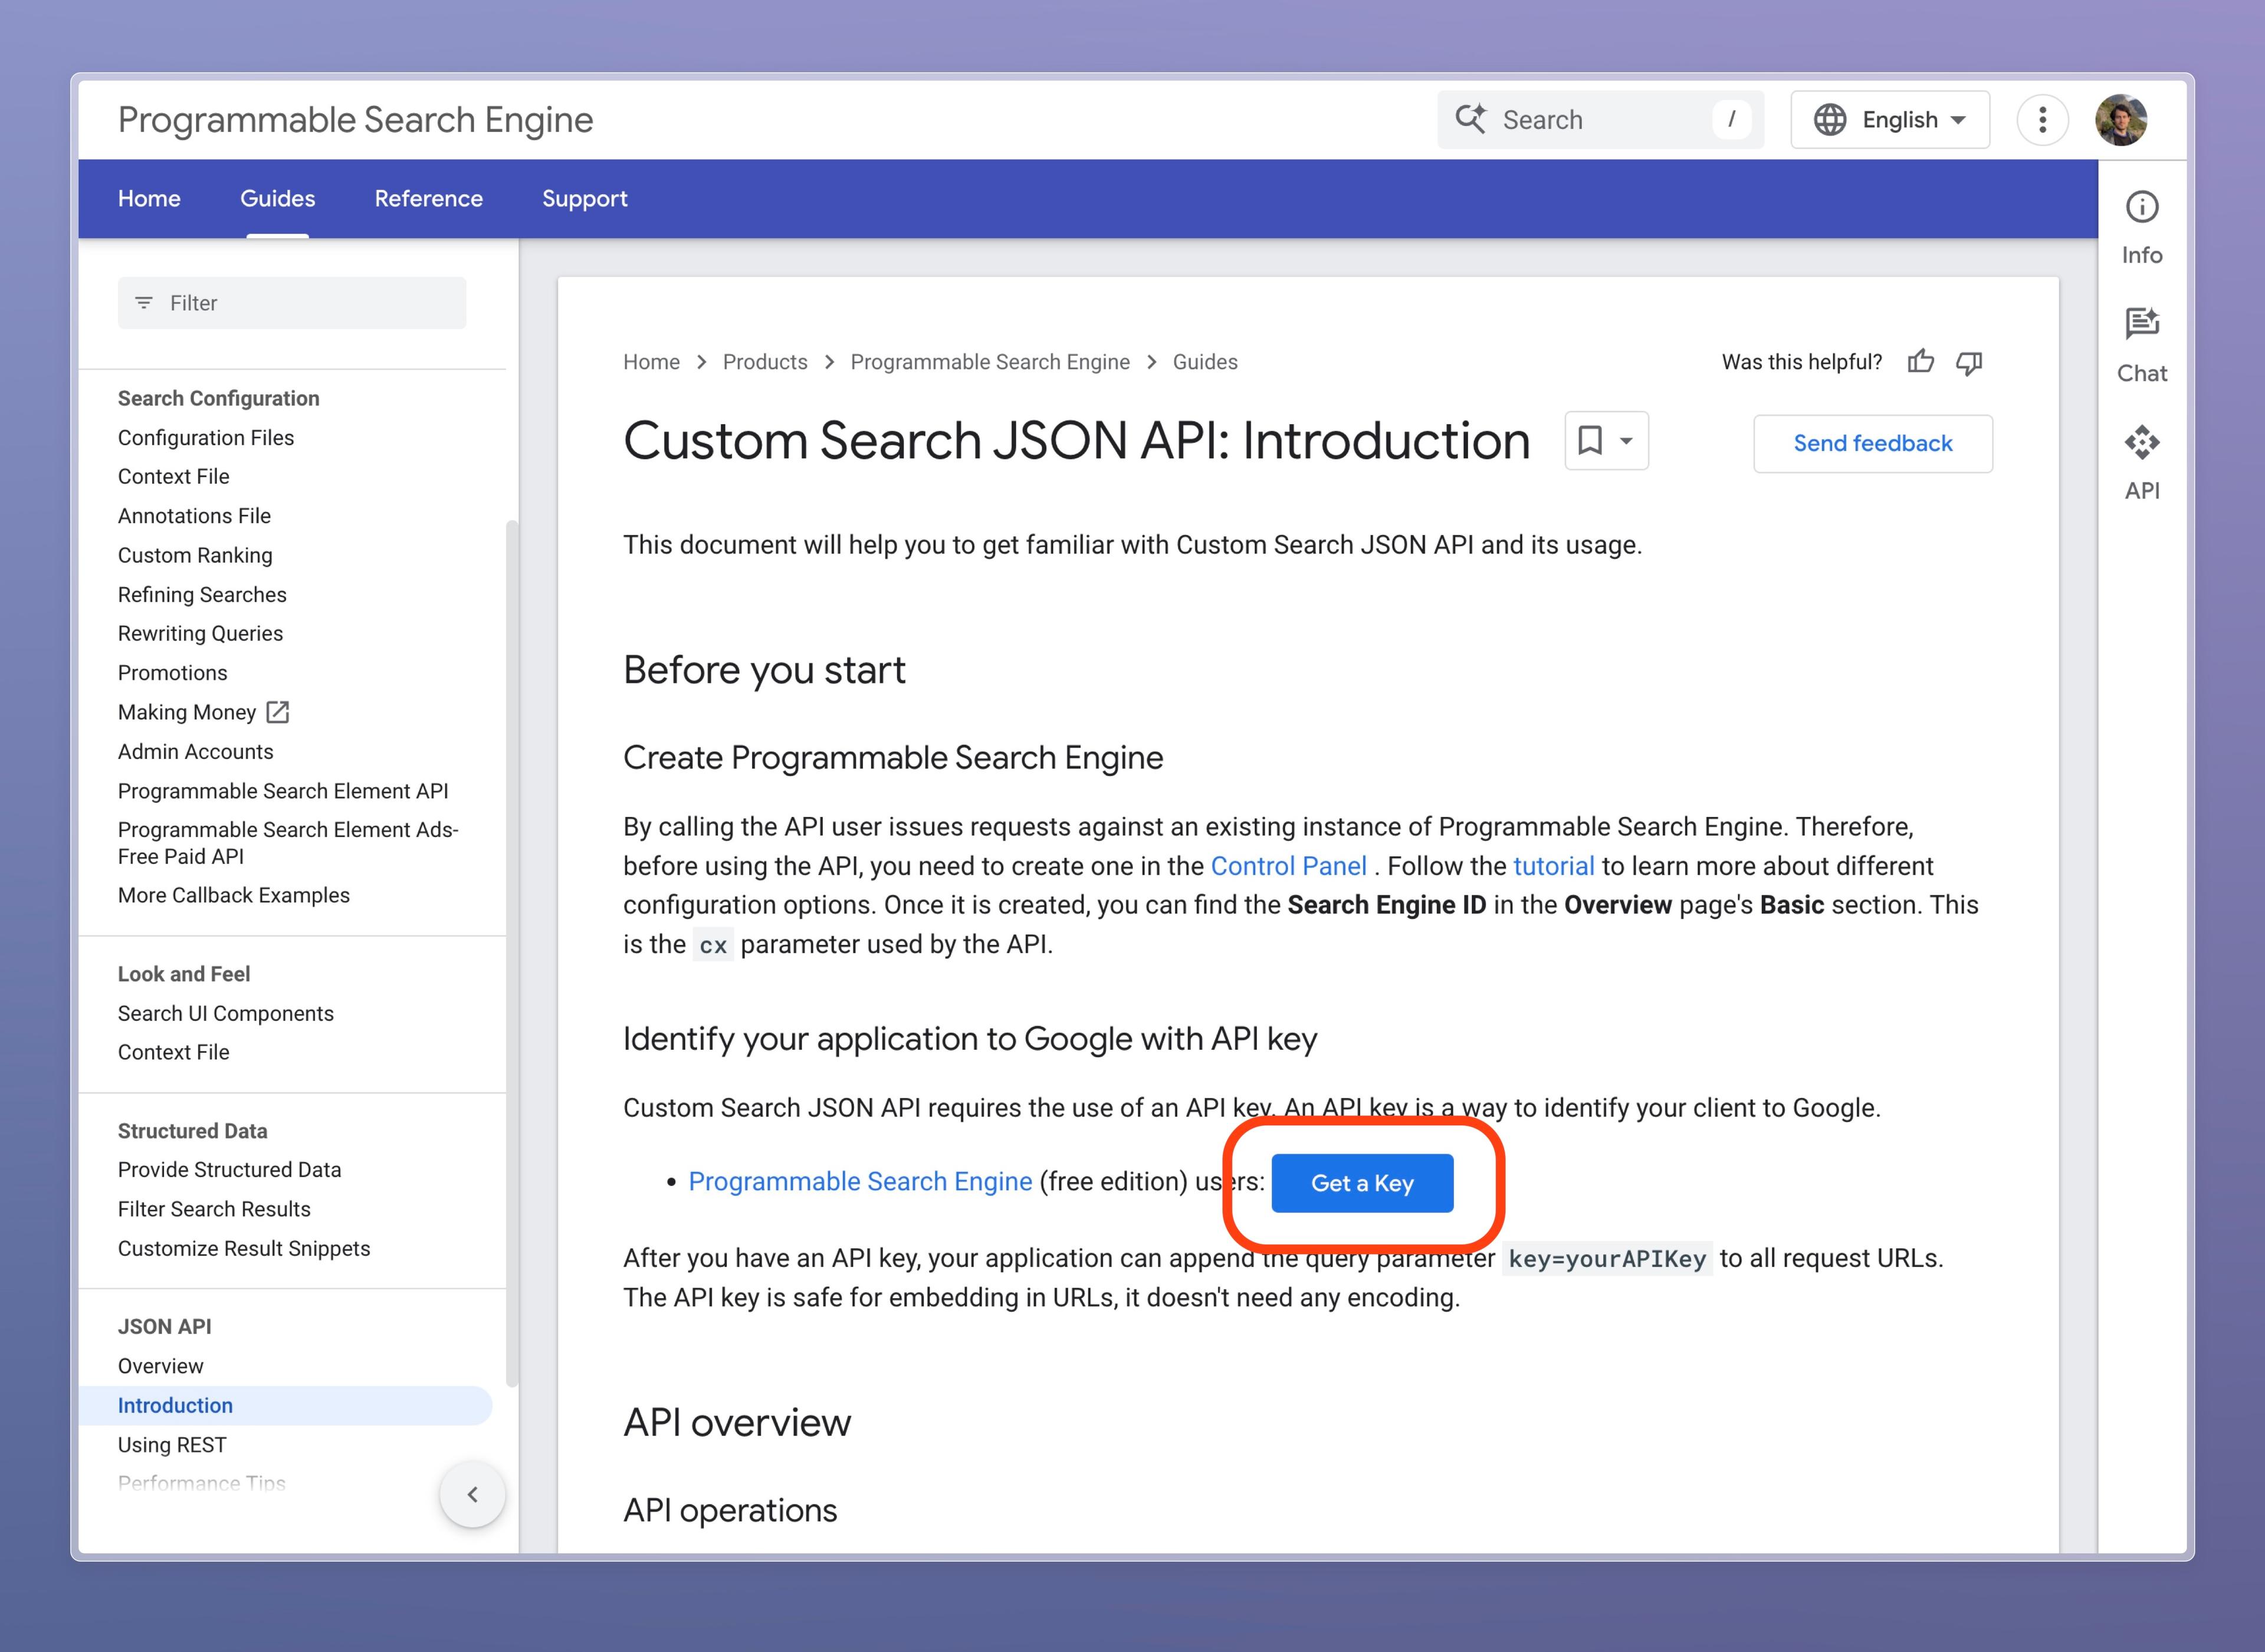
Task: Click the Send feedback button
Action: (x=1872, y=443)
